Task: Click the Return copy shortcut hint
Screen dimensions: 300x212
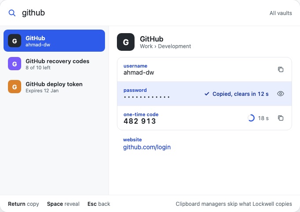Action: pyautogui.click(x=23, y=204)
